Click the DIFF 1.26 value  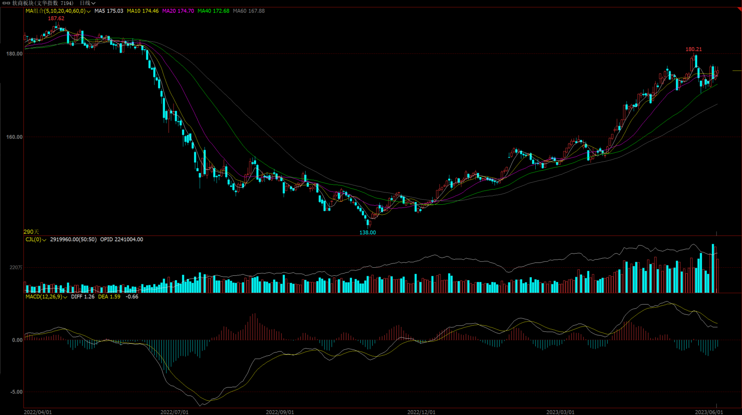(x=83, y=296)
